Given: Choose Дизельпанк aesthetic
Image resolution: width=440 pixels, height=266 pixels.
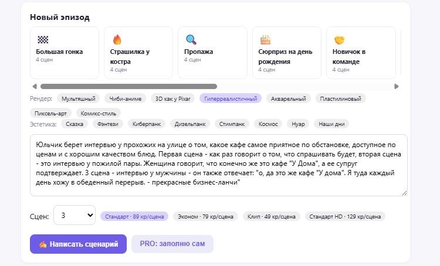Looking at the screenshot, I should click(190, 124).
